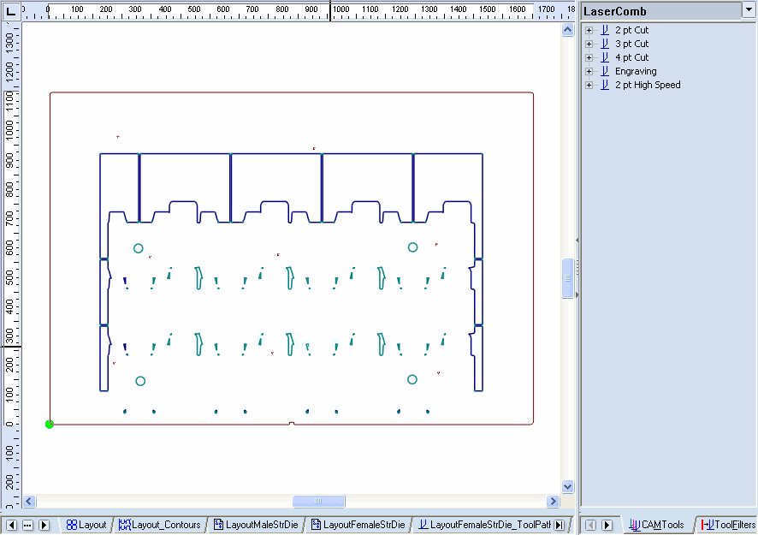
Task: Click the tab list ellipsis button
Action: click(x=27, y=525)
